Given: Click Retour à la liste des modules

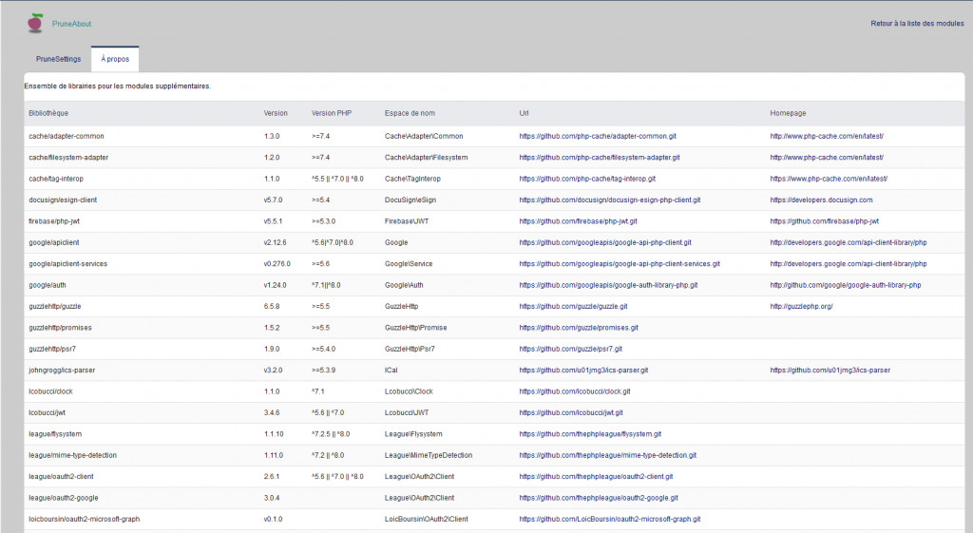Looking at the screenshot, I should coord(917,23).
